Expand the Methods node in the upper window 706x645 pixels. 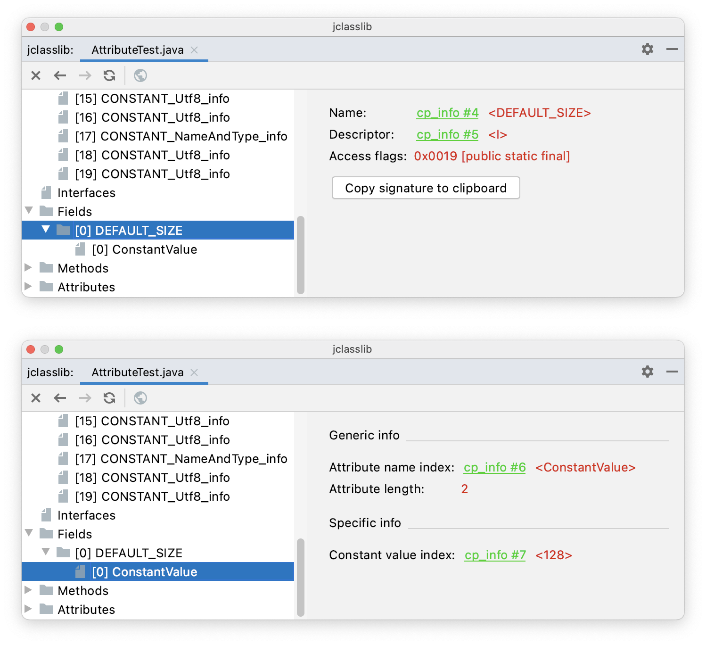tap(28, 267)
